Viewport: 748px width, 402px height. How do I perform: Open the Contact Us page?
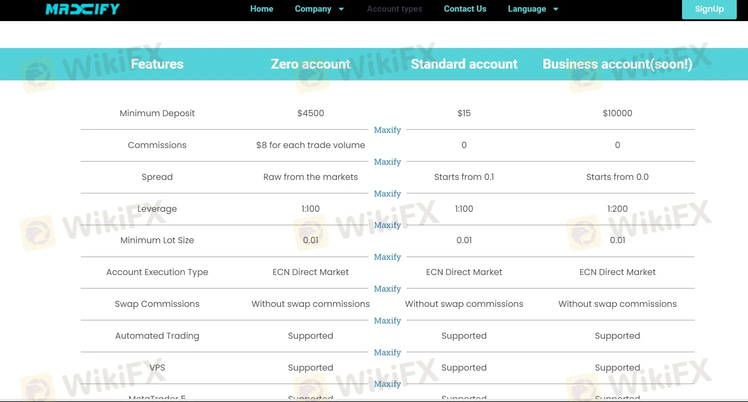(465, 9)
